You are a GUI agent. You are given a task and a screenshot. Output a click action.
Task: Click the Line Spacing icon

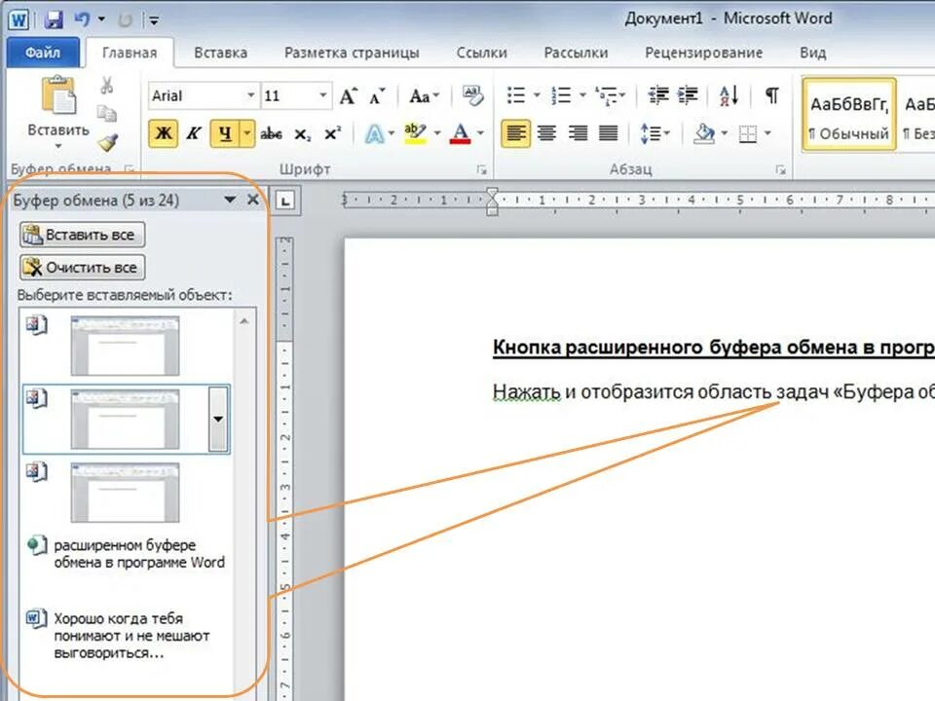tap(650, 133)
